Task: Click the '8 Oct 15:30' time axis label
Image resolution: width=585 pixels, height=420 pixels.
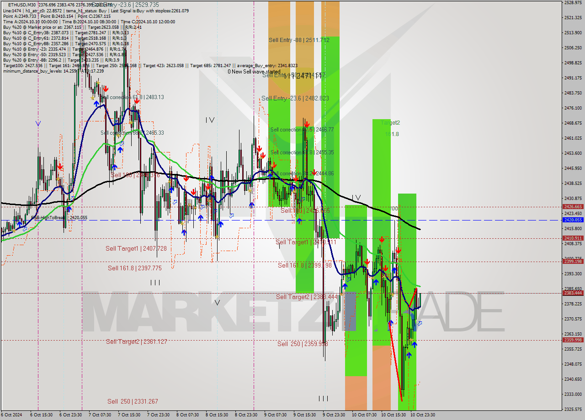Action: (x=217, y=415)
